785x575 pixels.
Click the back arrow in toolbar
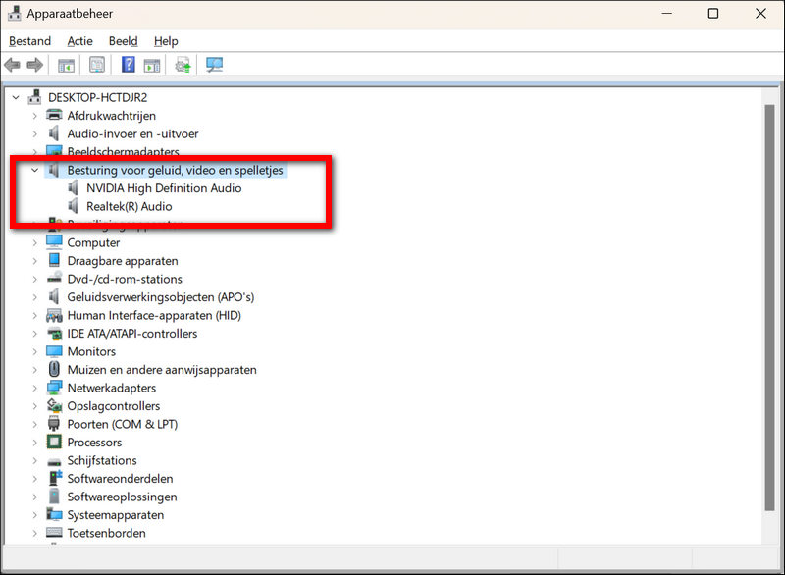point(12,65)
